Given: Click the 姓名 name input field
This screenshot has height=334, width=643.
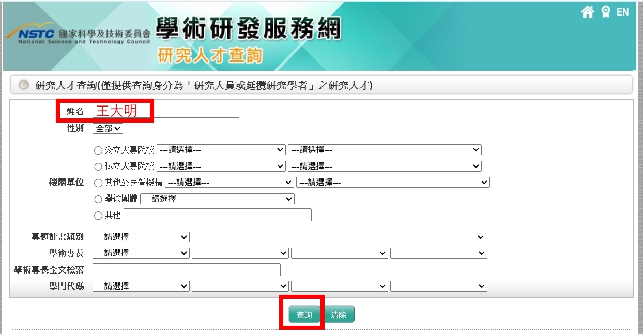Looking at the screenshot, I should pyautogui.click(x=166, y=111).
